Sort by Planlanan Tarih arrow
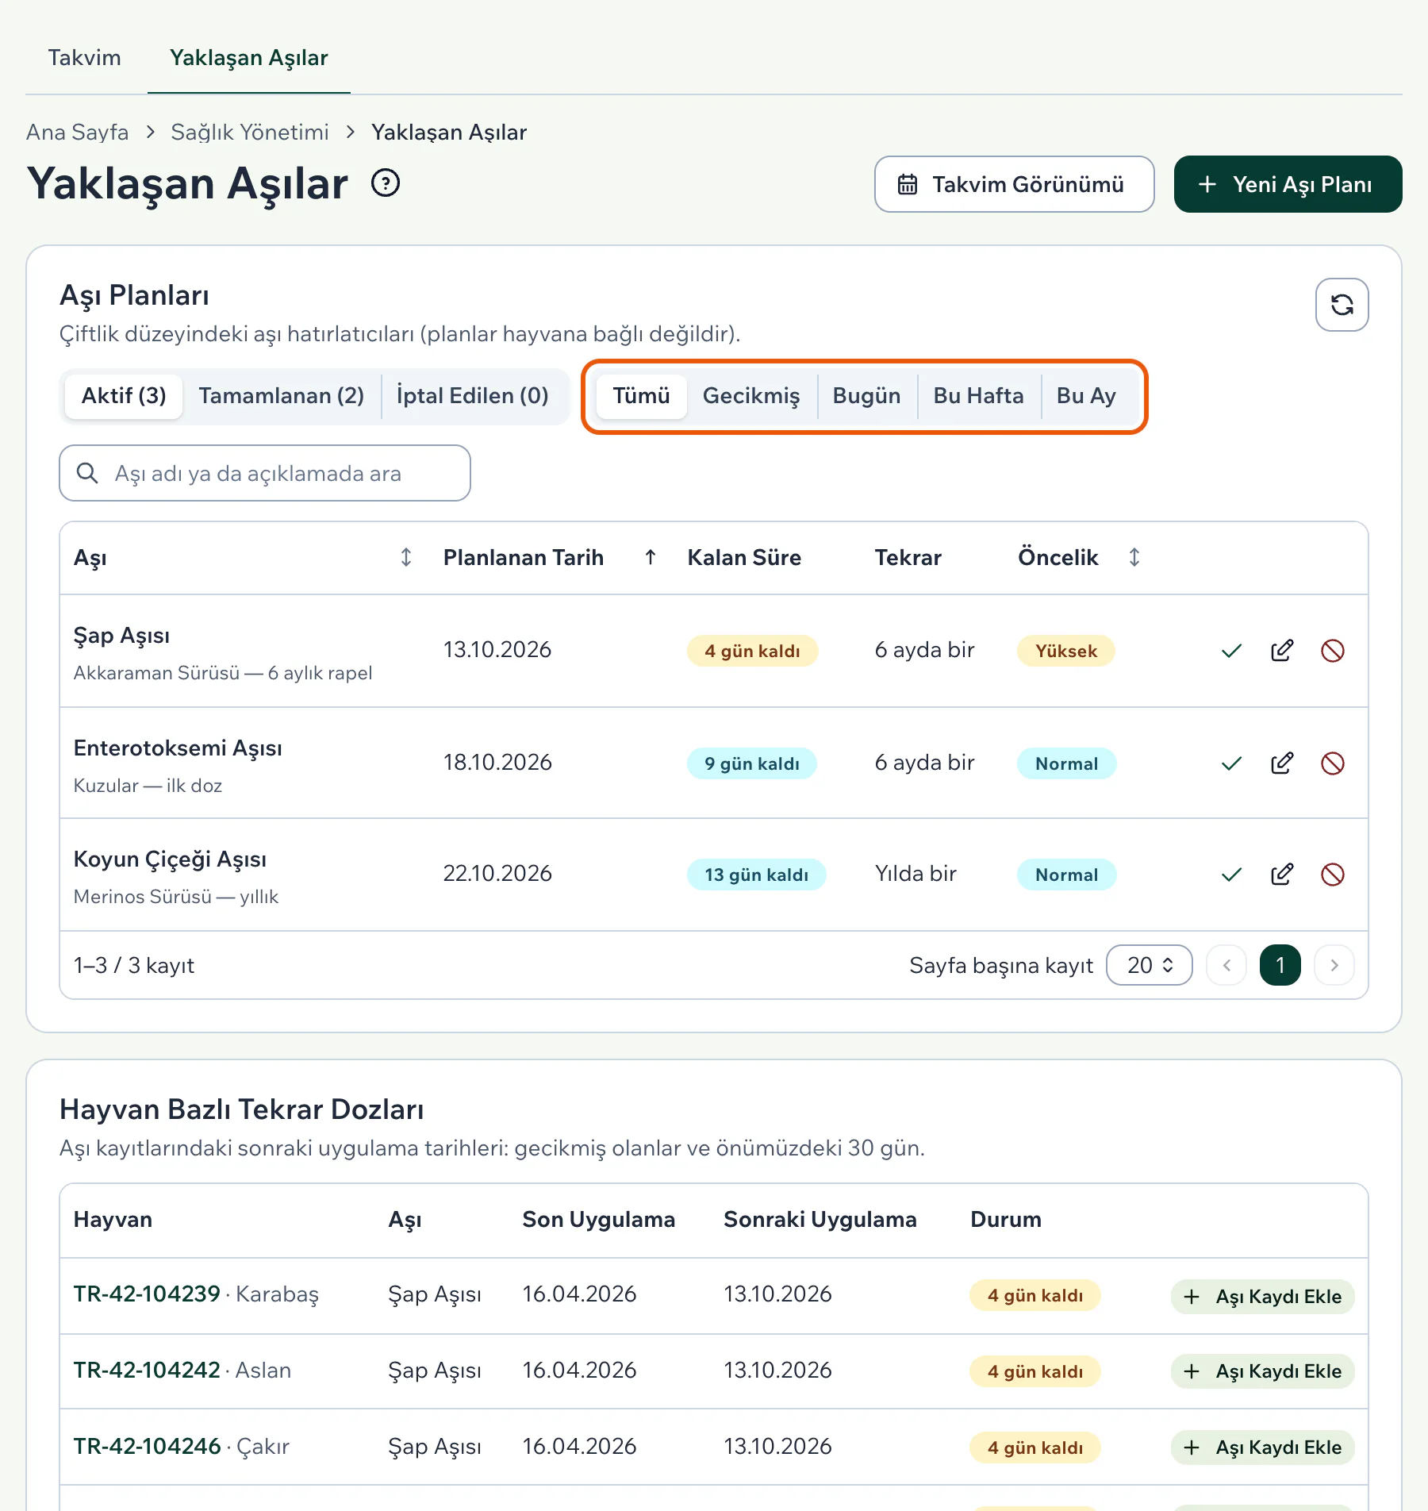Image resolution: width=1428 pixels, height=1511 pixels. [651, 557]
